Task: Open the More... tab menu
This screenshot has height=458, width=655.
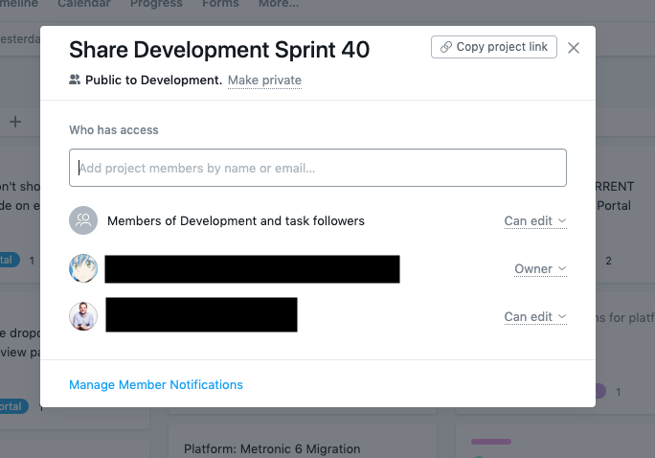Action: tap(278, 5)
